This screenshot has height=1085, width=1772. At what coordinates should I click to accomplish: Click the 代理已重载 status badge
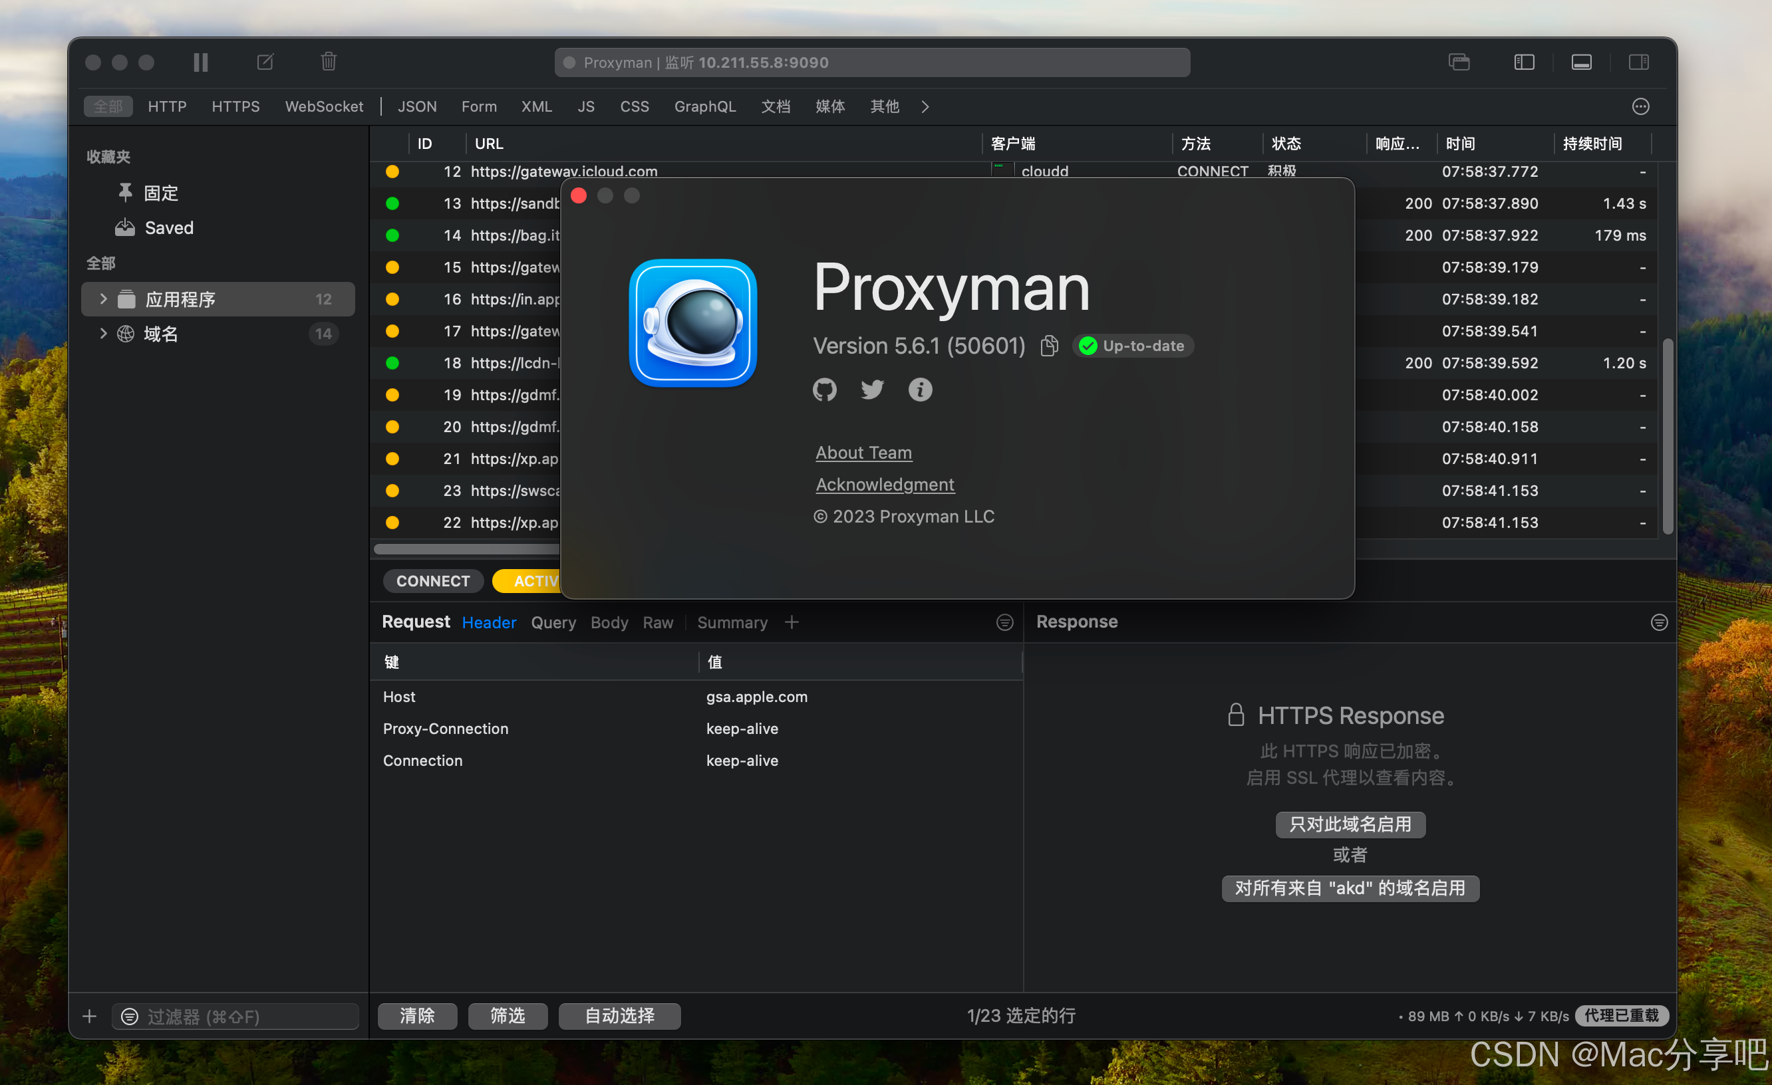(1622, 1016)
